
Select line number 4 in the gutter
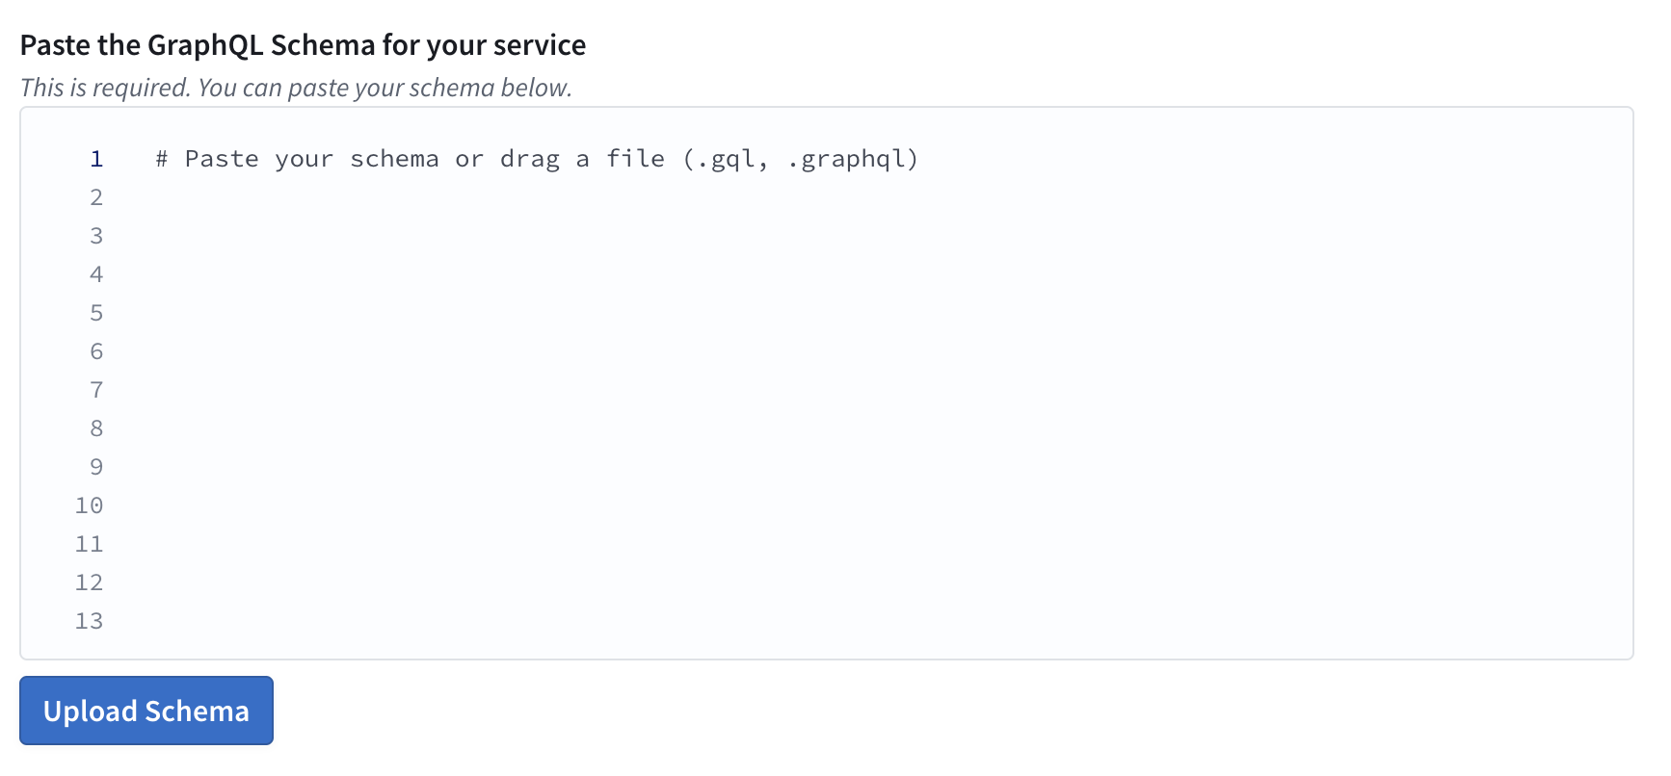tap(95, 274)
